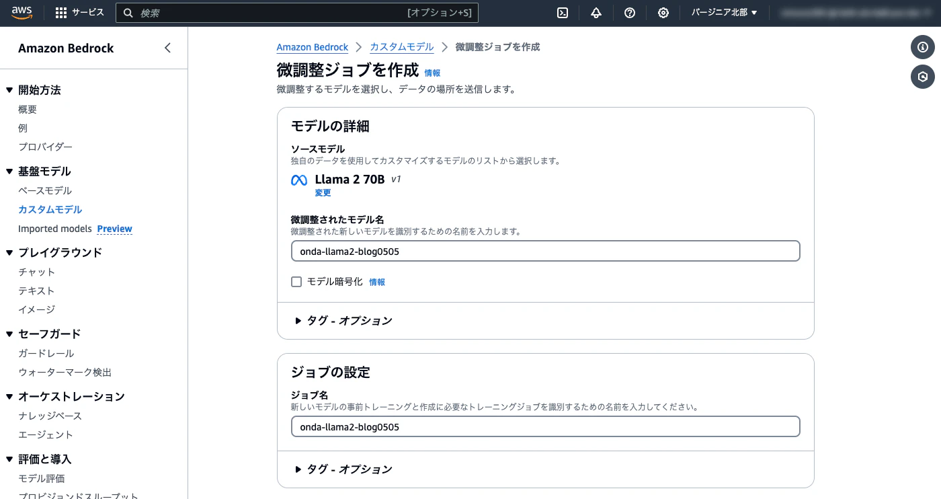This screenshot has height=499, width=941.
Task: Open プロバイダー in the sidebar
Action: click(45, 147)
